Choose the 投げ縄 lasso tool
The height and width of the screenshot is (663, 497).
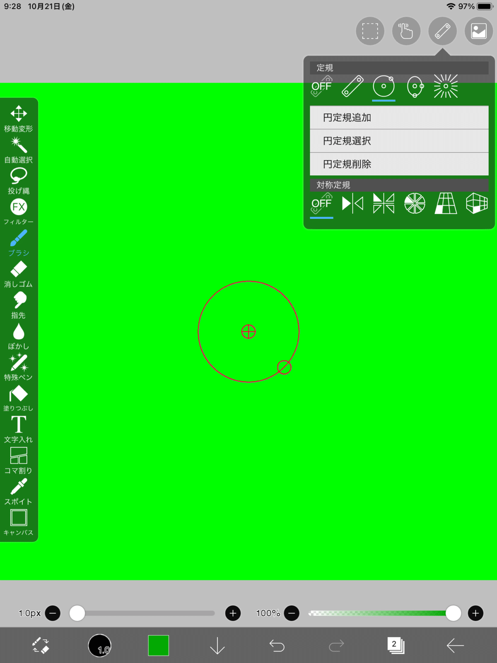coord(19,181)
